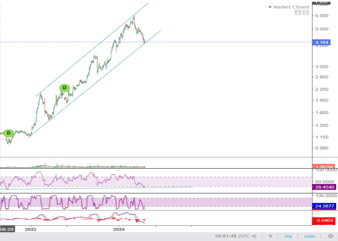The height and width of the screenshot is (241, 338).
Task: Click the 6.000 price axis label
Action: click(322, 16)
